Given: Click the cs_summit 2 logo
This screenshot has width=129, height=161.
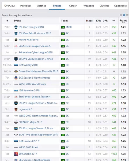Looking at the screenshot, I should tap(16, 109).
